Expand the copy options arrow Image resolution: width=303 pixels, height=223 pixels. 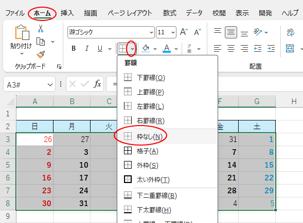tap(52, 42)
